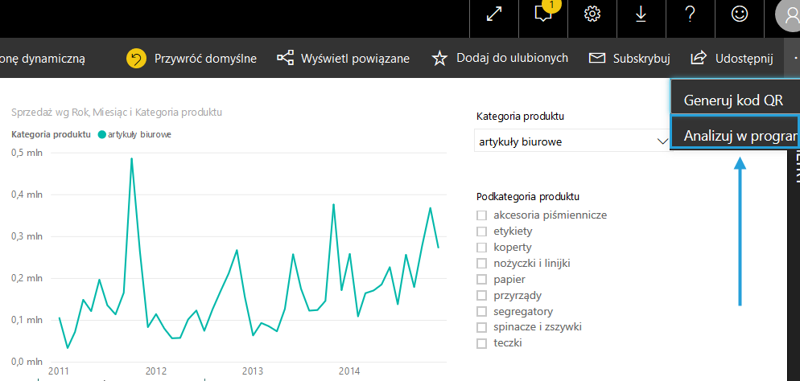Click Wyświetl powiązane button
800x381 pixels.
[344, 59]
